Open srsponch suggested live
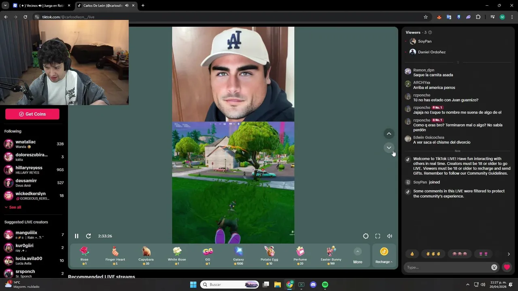This screenshot has height=291, width=518. (34, 274)
